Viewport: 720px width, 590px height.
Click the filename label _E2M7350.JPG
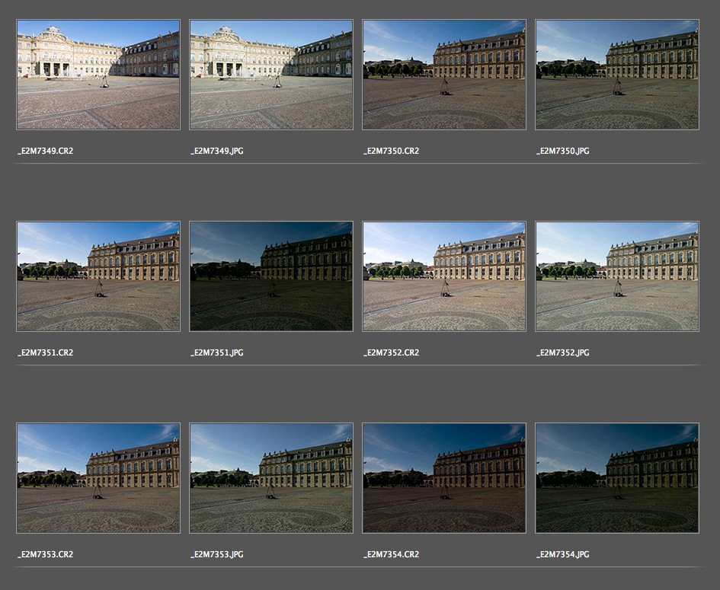tap(563, 151)
